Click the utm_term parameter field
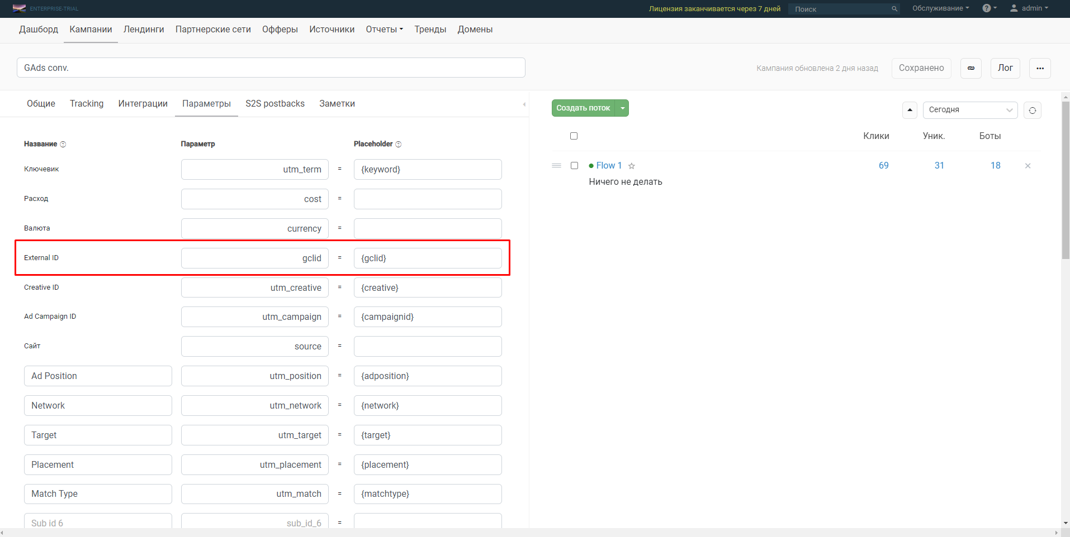 point(255,170)
